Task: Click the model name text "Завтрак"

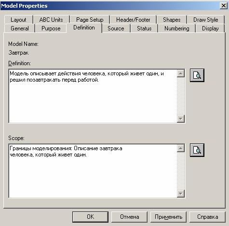Action: point(18,53)
